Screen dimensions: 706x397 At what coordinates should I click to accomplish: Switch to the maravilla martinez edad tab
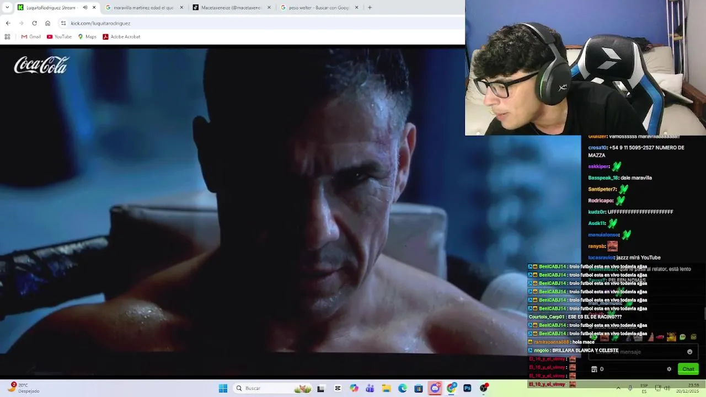(x=143, y=8)
